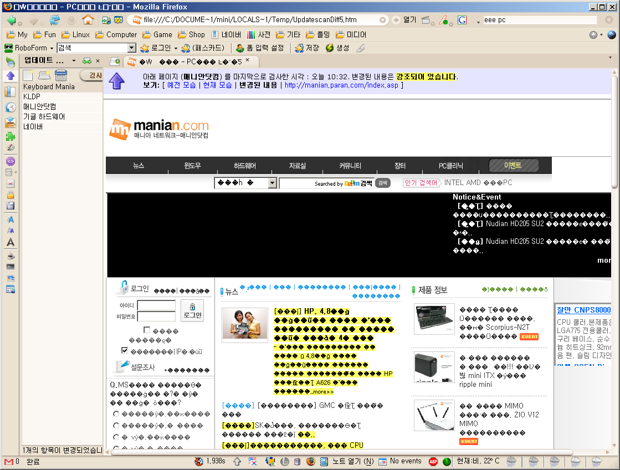Open the sidebar history clock icon
Screen dimensions: 620x470
coord(11,107)
